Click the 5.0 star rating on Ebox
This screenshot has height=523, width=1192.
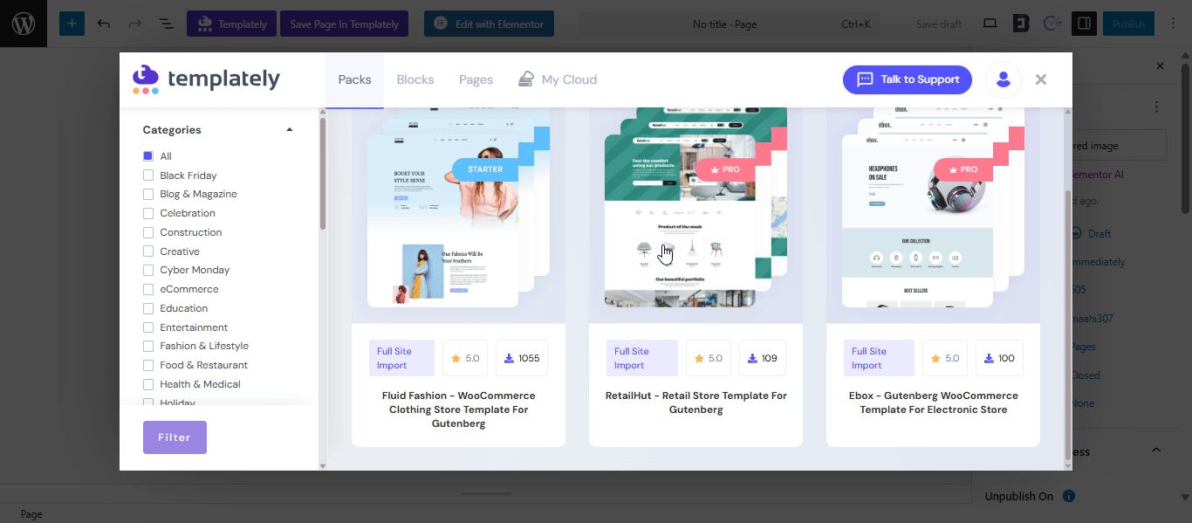(945, 358)
